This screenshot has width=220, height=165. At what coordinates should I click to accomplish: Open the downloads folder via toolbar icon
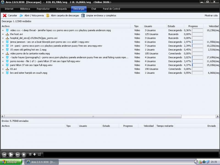point(48,16)
